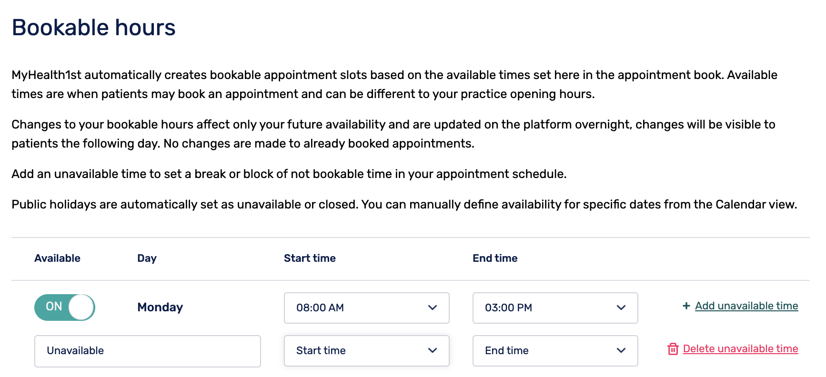The image size is (826, 377).
Task: Click the Day column header
Action: [x=147, y=258]
